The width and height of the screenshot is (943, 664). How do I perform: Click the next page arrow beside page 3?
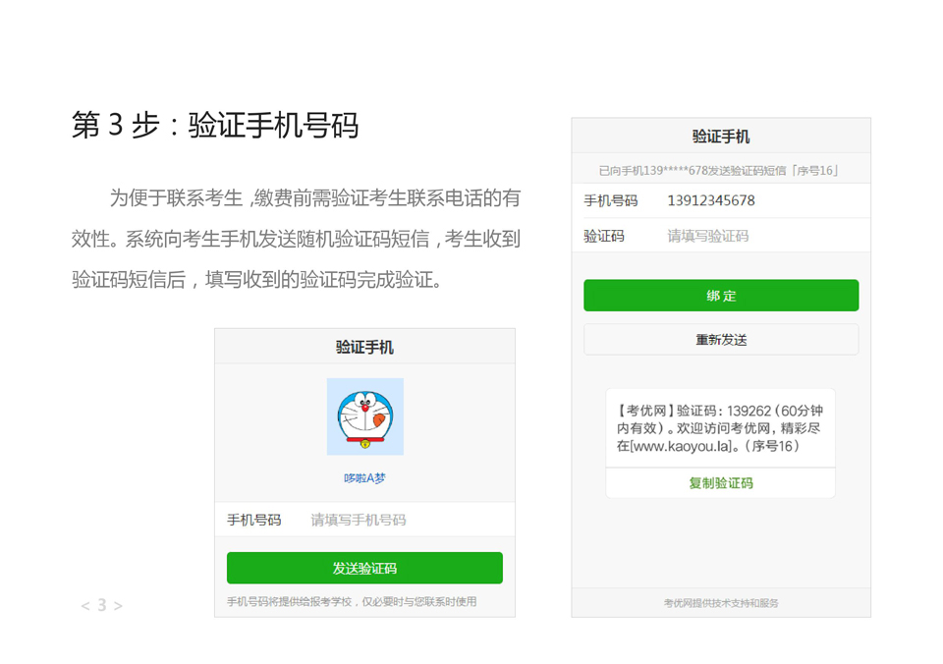coord(118,606)
